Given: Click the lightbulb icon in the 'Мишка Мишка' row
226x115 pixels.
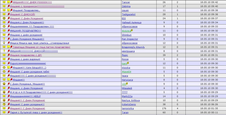Looking at the screenshot, I should tap(4, 43).
